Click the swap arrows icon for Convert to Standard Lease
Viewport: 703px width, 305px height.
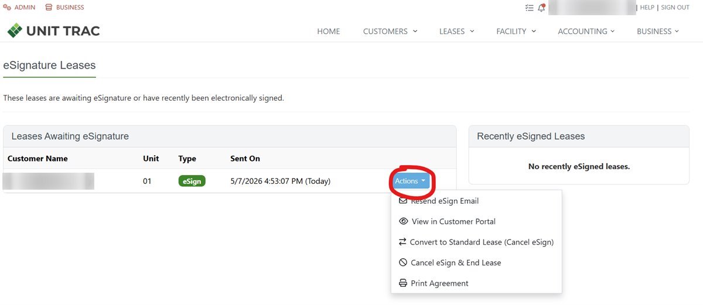click(x=402, y=242)
